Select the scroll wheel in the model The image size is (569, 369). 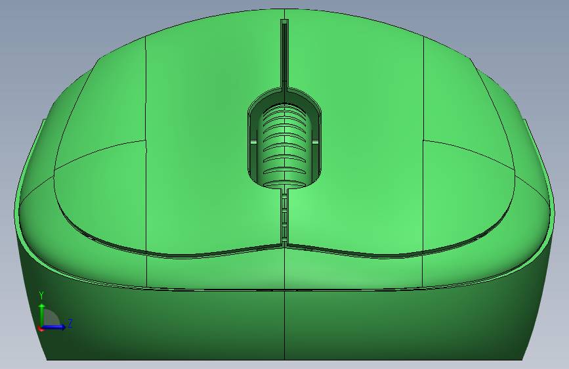[285, 145]
